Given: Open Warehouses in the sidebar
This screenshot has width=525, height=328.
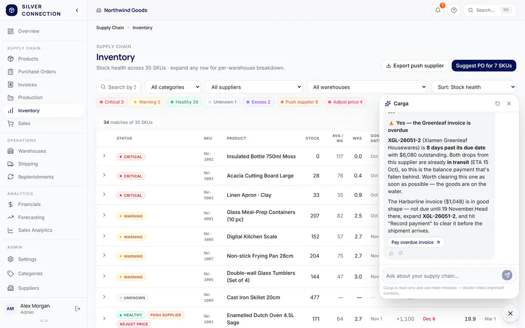Looking at the screenshot, I should coord(44,151).
